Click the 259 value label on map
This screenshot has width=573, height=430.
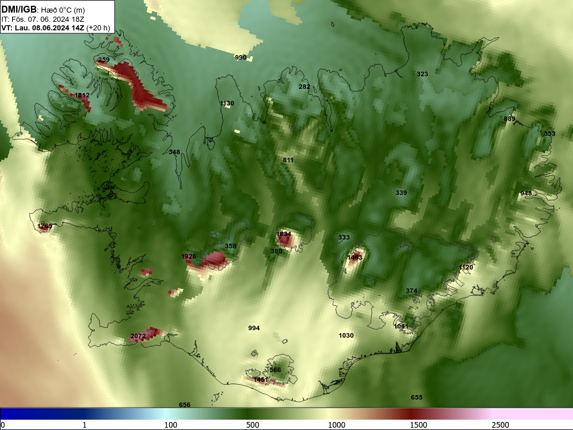(104, 60)
